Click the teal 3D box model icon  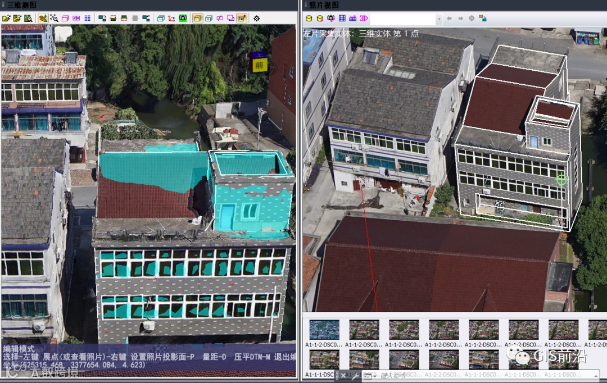[x=161, y=18]
